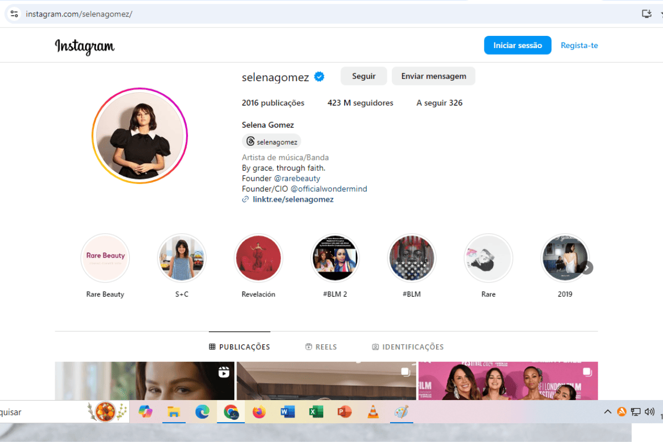Open Word from the taskbar
This screenshot has height=442, width=663.
pyautogui.click(x=288, y=412)
